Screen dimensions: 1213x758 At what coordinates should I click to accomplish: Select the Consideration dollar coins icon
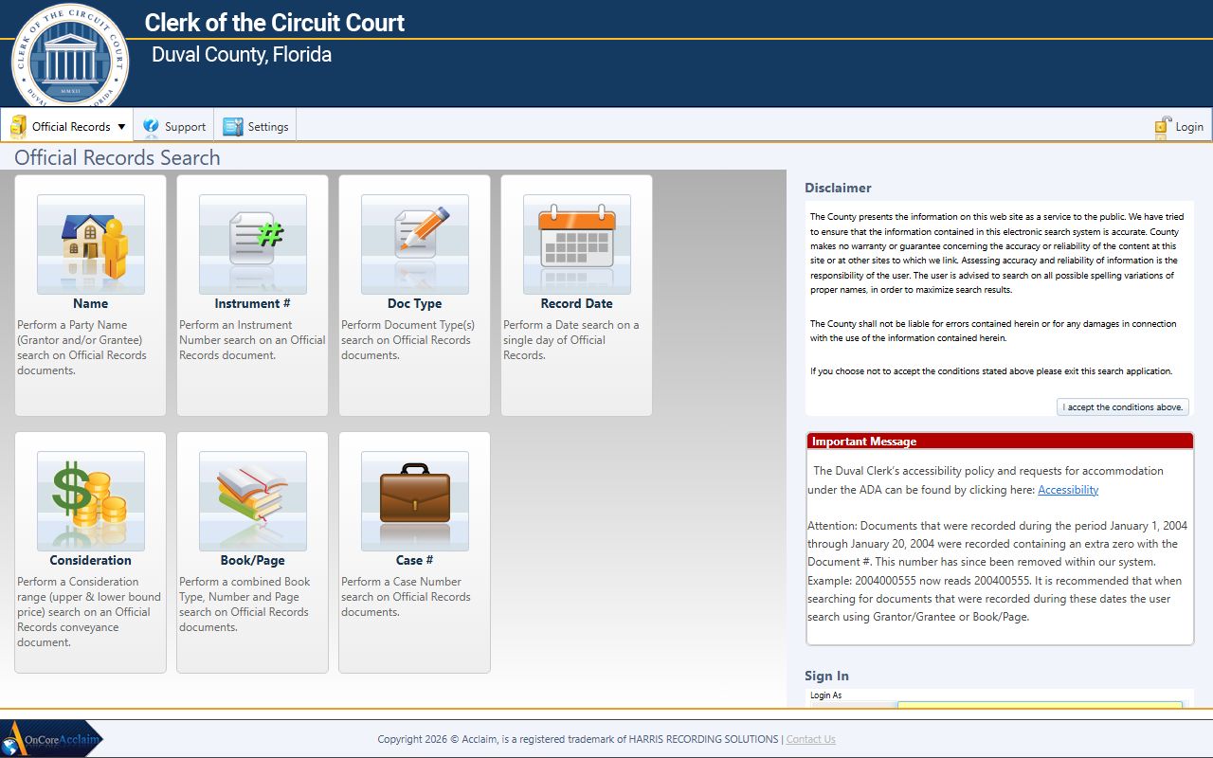91,501
